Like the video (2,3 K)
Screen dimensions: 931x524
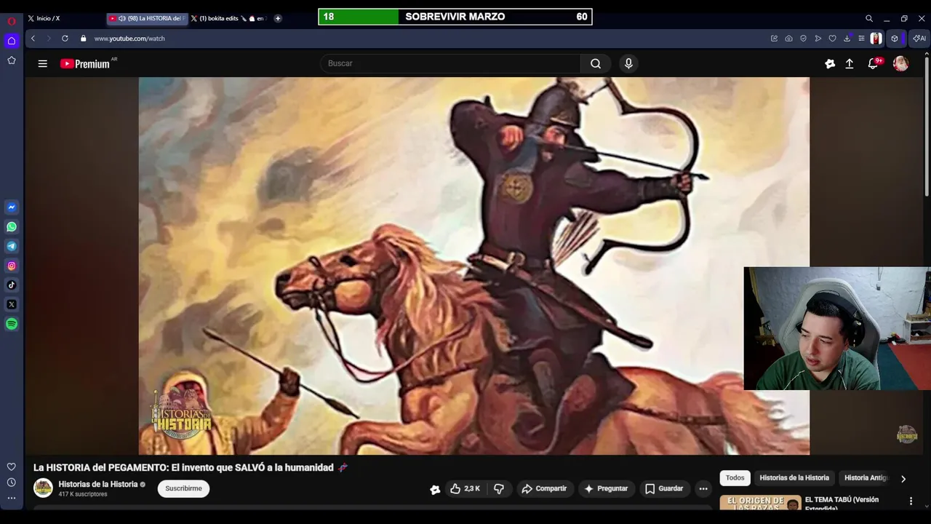(465, 488)
